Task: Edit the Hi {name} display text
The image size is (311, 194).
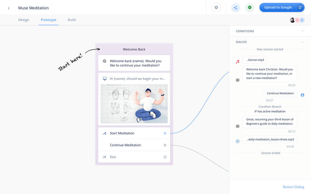Action: (x=137, y=79)
